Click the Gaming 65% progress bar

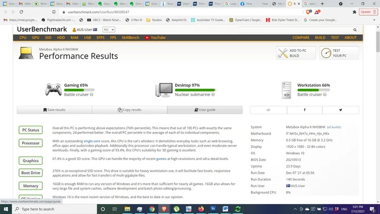tap(79, 90)
